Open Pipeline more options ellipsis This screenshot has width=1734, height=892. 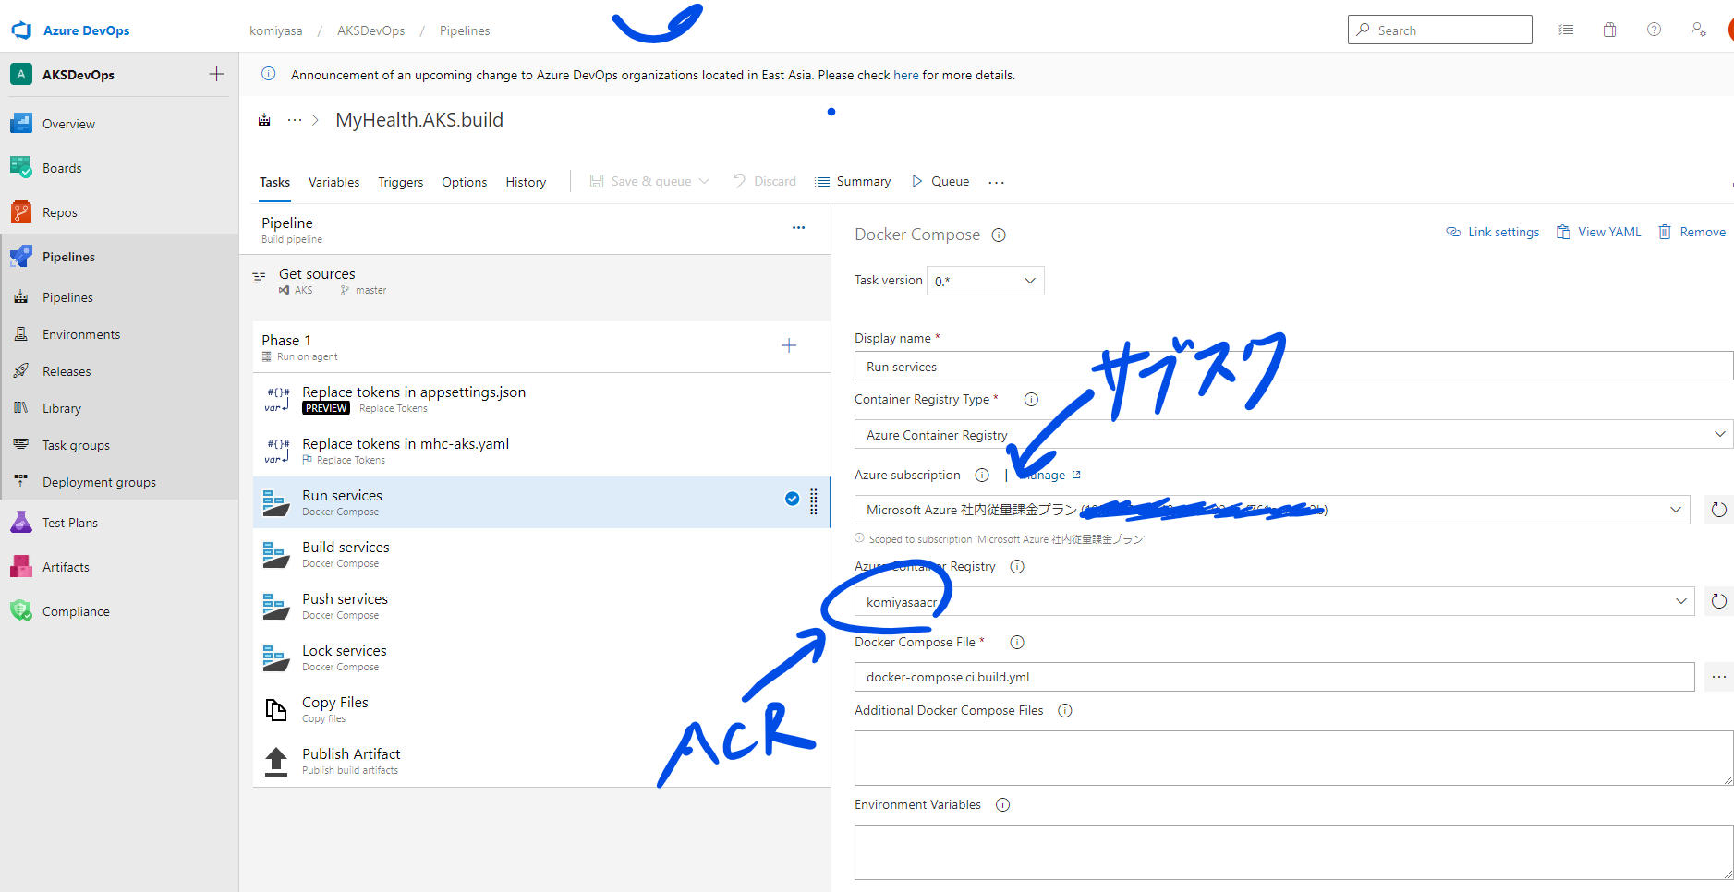click(x=798, y=227)
